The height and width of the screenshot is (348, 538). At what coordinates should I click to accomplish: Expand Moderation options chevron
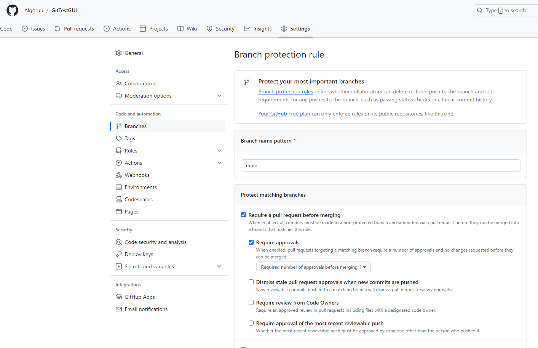(x=219, y=96)
